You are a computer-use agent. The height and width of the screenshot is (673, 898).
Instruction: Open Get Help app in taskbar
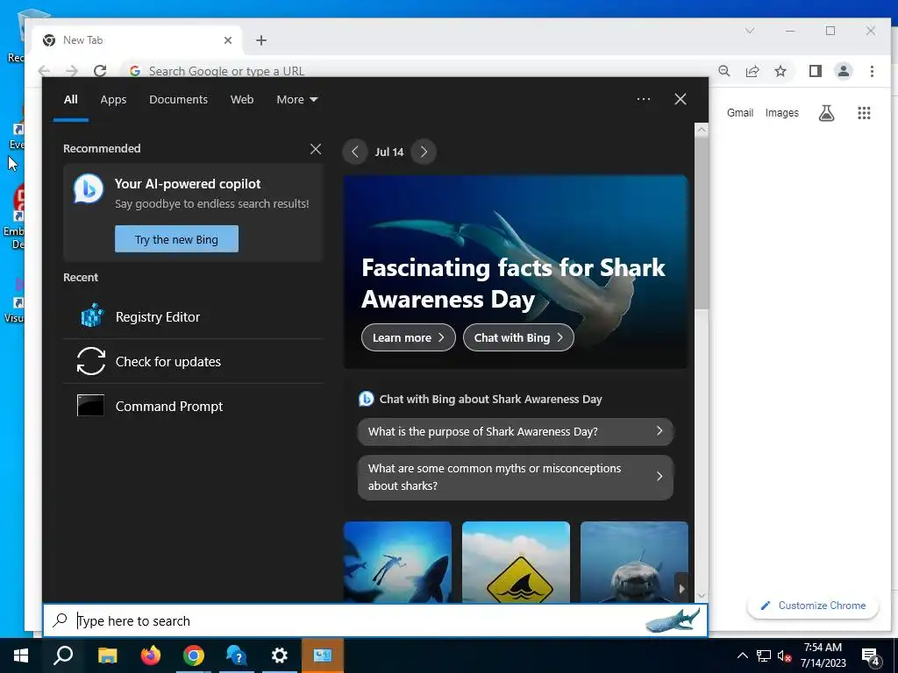(x=236, y=655)
